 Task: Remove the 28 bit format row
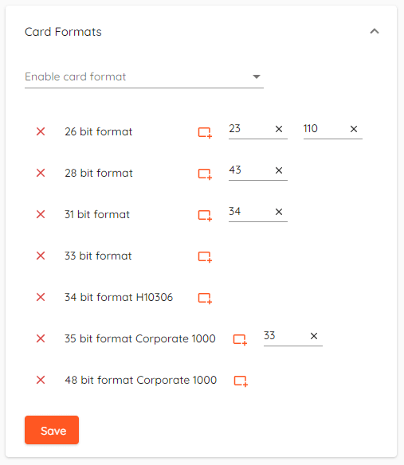pyautogui.click(x=41, y=173)
